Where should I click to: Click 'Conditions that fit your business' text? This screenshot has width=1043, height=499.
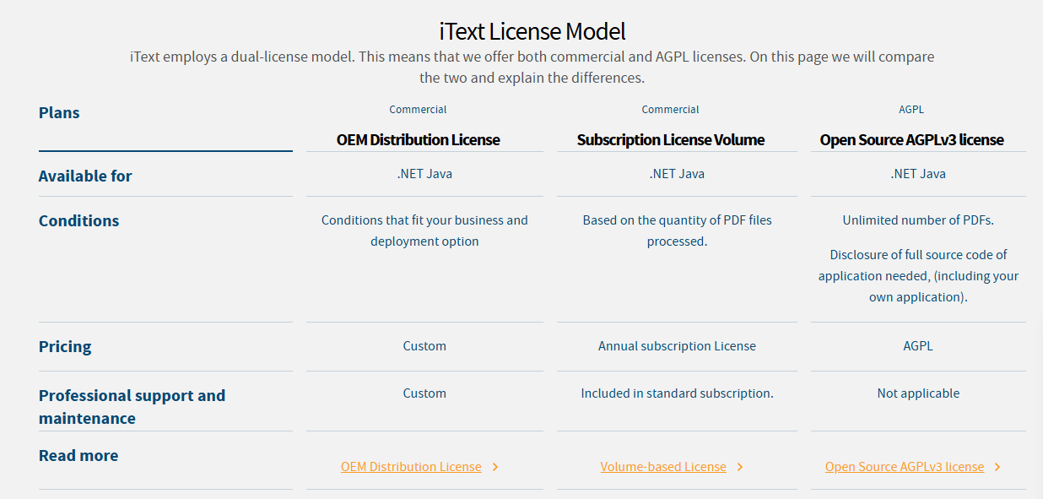[424, 231]
